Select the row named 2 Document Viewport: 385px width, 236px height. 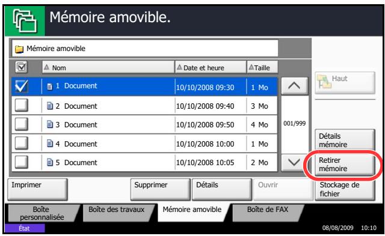[x=144, y=106]
